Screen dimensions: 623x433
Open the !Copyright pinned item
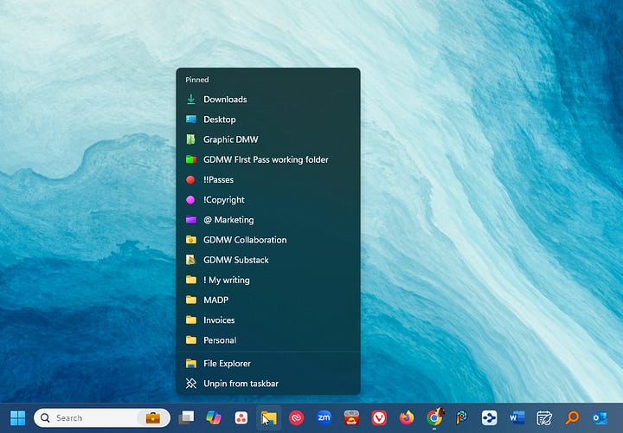(x=268, y=199)
